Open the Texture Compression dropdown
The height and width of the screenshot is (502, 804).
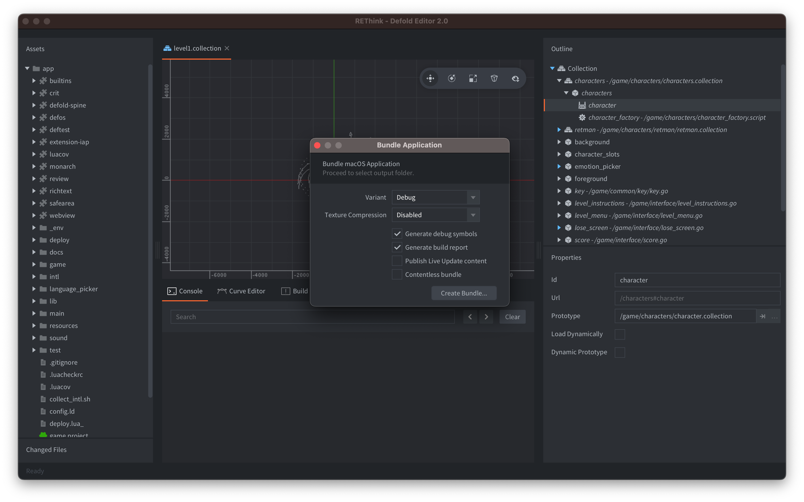(x=473, y=215)
